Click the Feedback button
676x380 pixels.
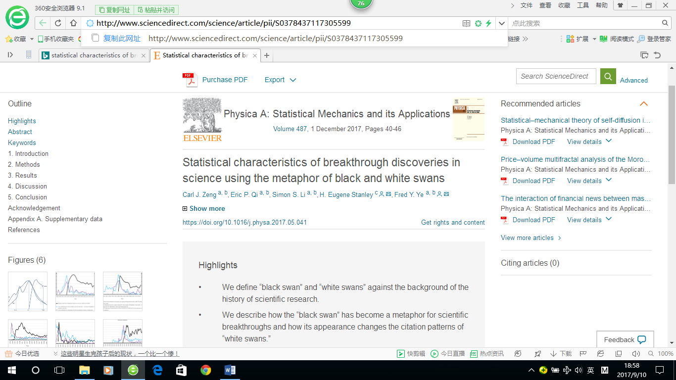tap(625, 340)
